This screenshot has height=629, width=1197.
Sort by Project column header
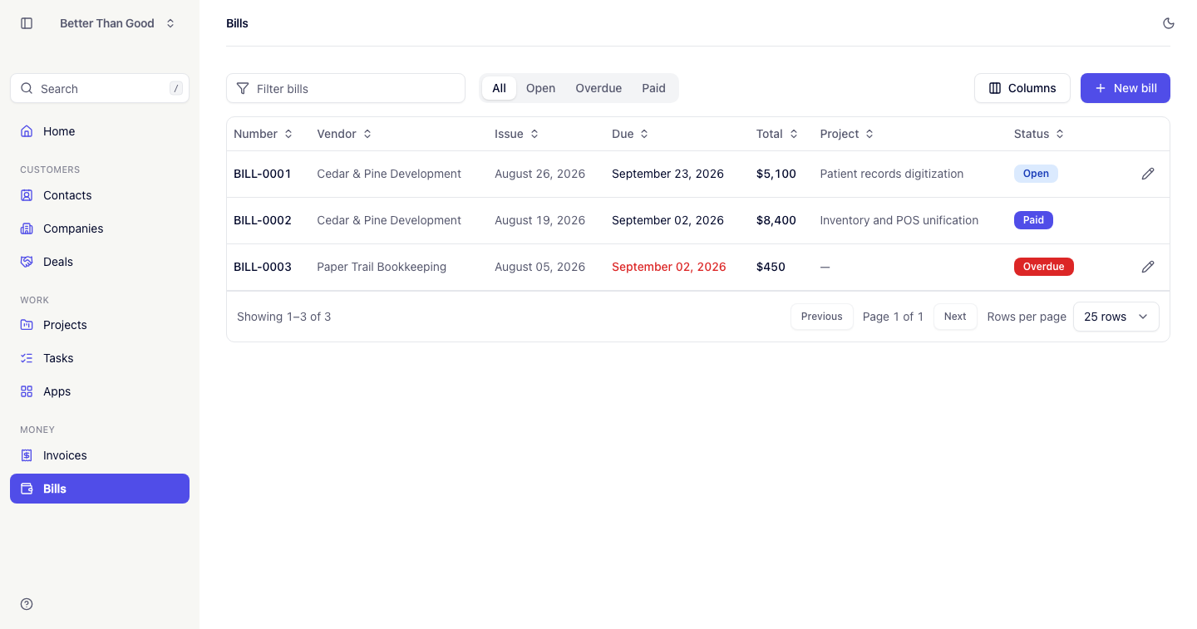point(847,134)
